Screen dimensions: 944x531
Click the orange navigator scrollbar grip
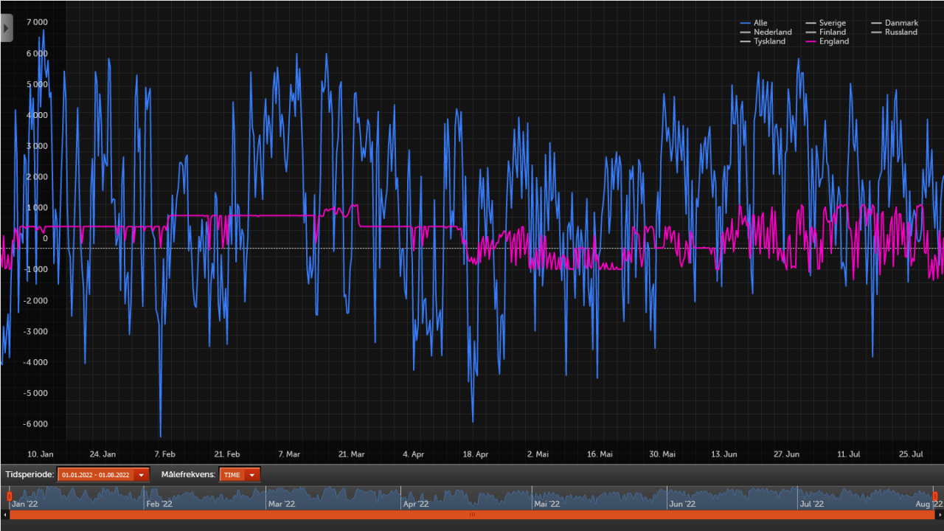[472, 515]
